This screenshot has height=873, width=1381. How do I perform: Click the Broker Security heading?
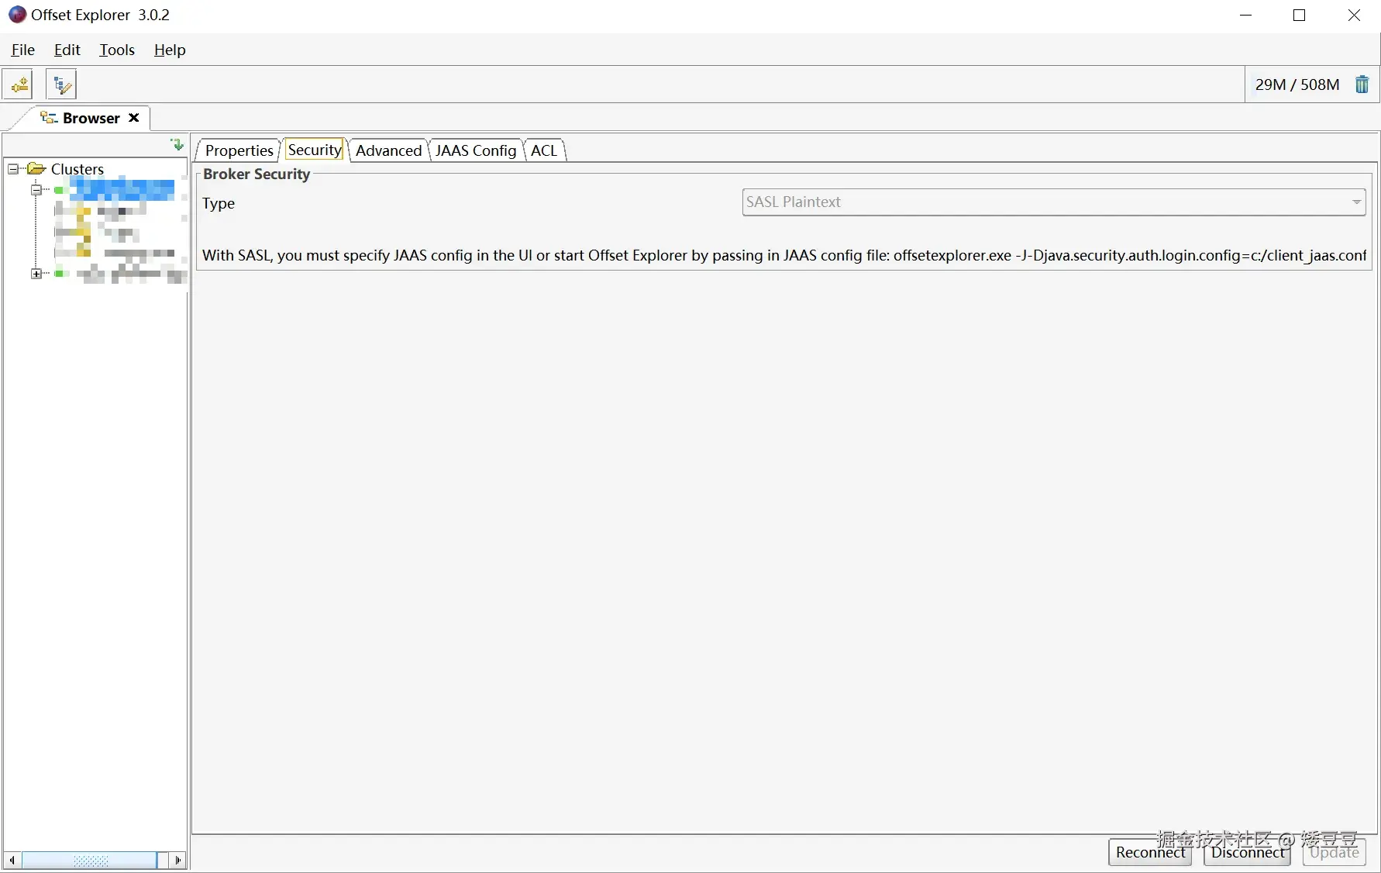click(x=257, y=174)
